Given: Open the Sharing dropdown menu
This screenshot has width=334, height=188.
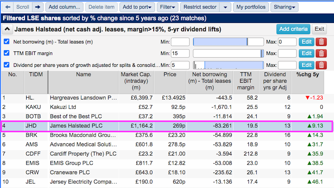Looking at the screenshot, I should [284, 7].
